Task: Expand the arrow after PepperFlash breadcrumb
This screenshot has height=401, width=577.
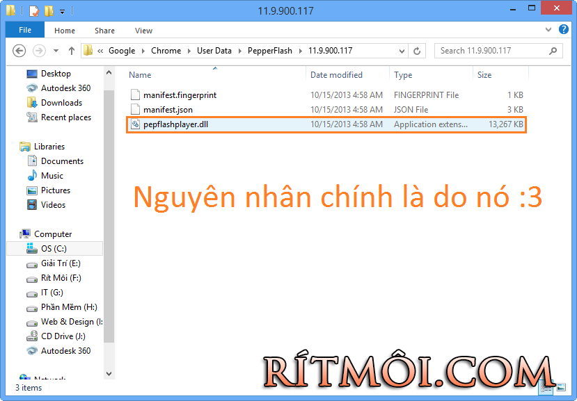Action: tap(300, 51)
